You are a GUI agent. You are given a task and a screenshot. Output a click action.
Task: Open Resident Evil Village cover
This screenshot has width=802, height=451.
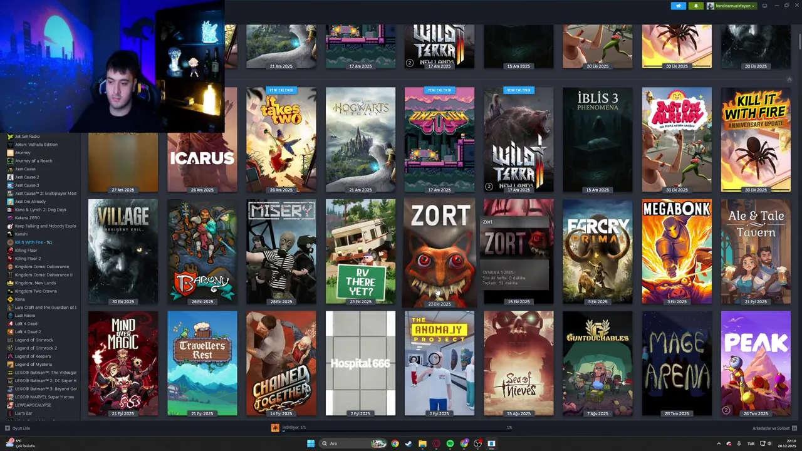point(123,252)
